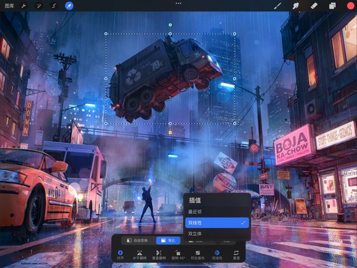Choose 双立体 interpolation option

point(217,233)
